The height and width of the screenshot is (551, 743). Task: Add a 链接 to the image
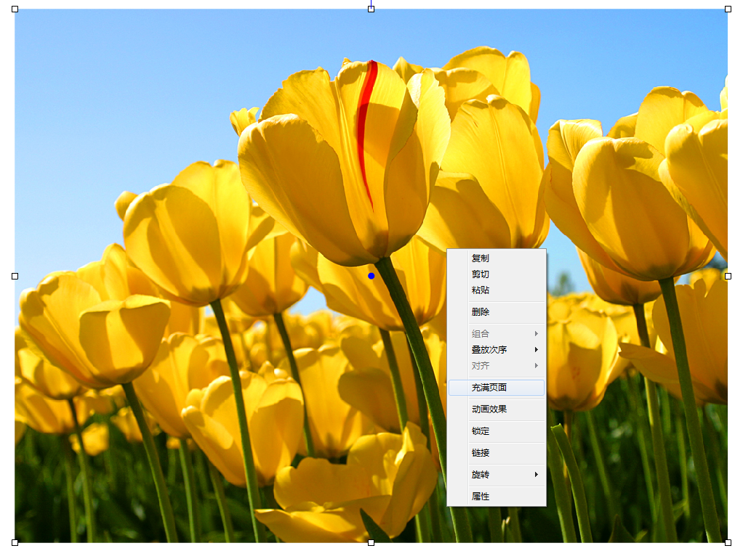[481, 453]
